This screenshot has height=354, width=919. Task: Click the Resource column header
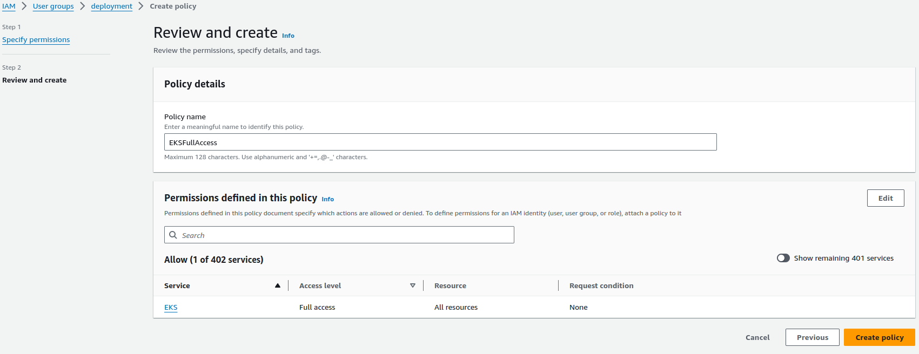point(450,285)
